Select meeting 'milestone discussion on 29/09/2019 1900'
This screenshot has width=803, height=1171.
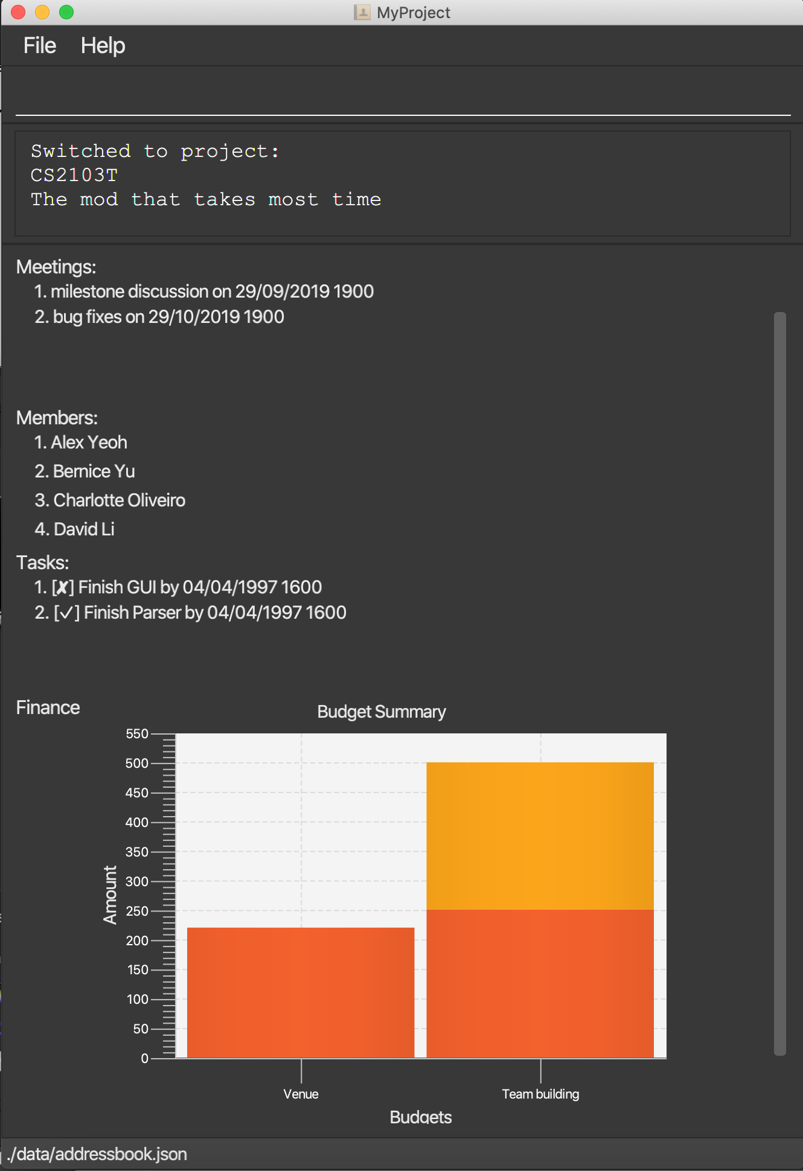pyautogui.click(x=203, y=292)
